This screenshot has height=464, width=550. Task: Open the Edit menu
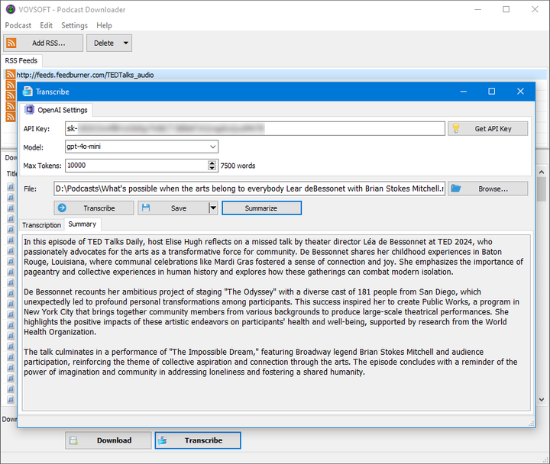pyautogui.click(x=46, y=25)
